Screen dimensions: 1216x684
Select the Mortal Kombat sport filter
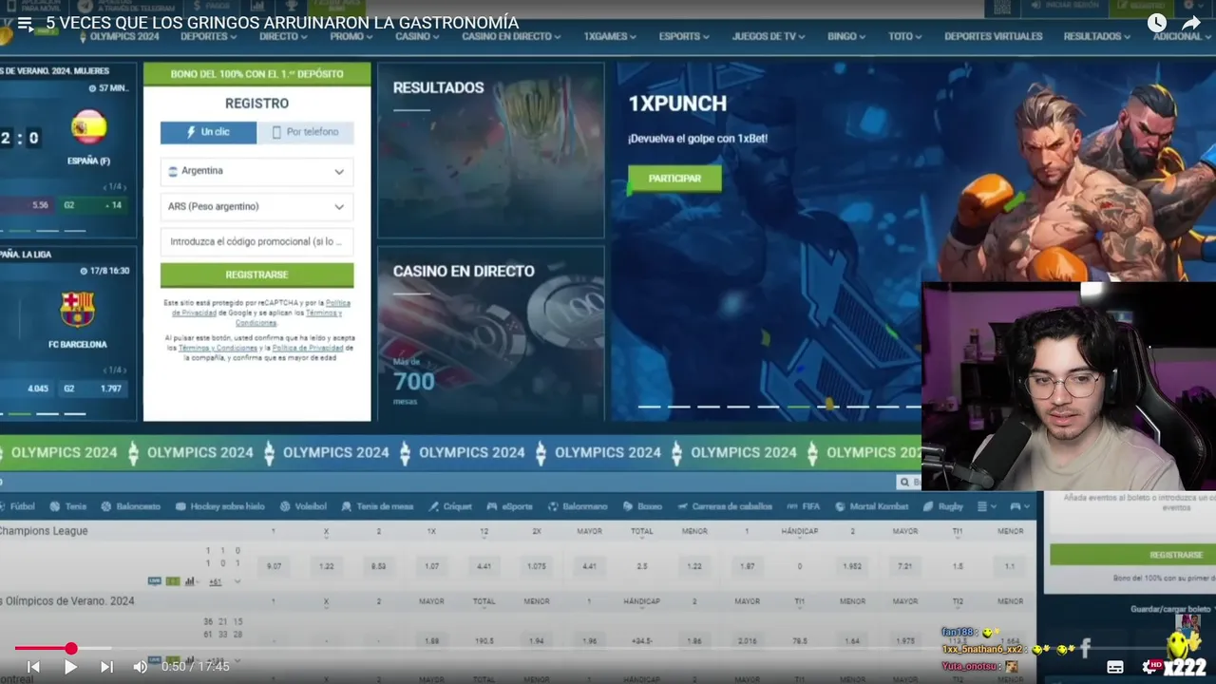[873, 506]
